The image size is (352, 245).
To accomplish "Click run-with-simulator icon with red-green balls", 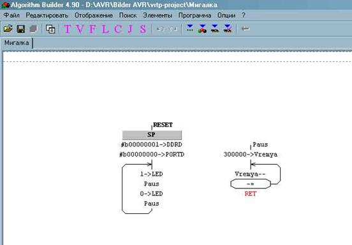I will 202,29.
